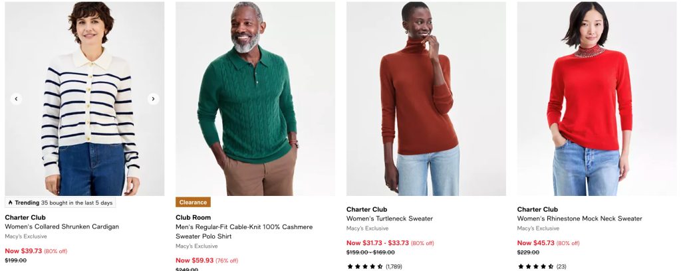Click star rating of Rhinestone Mock Neck Sweater

(x=535, y=266)
